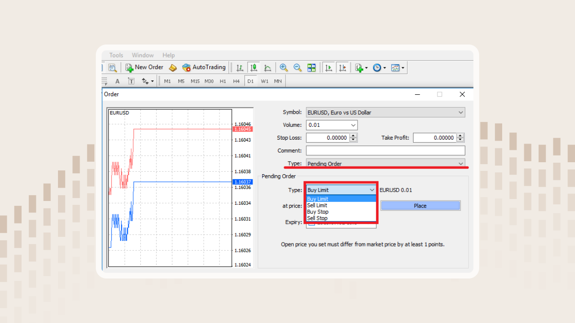Select the D1 daily timeframe
This screenshot has width=575, height=323.
(250, 81)
